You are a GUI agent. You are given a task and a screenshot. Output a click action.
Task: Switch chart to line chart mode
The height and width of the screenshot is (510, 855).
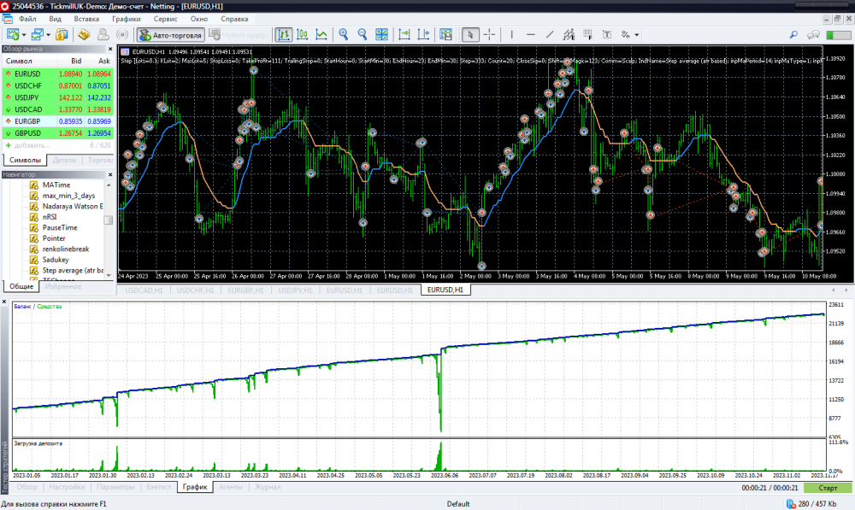pyautogui.click(x=321, y=35)
